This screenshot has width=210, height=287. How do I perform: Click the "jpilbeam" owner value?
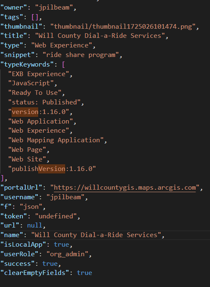pyautogui.click(x=54, y=7)
